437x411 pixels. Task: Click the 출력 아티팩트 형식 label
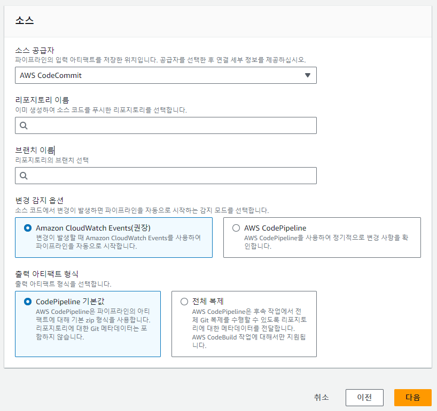pyautogui.click(x=47, y=274)
